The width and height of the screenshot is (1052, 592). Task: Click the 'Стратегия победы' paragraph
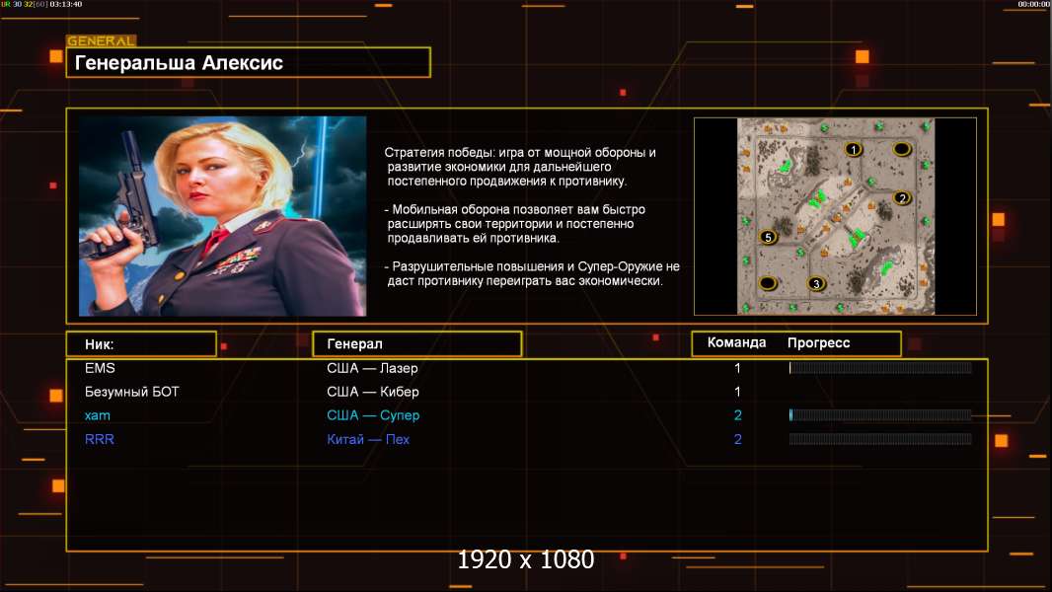click(x=520, y=167)
